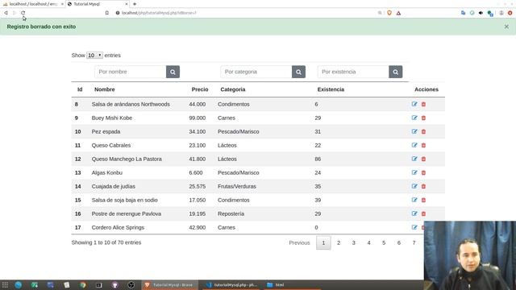The width and height of the screenshot is (516, 290).
Task: Sort by the Nombre column header
Action: tap(105, 89)
